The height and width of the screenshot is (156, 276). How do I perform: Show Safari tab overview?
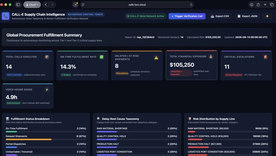pos(272,5)
